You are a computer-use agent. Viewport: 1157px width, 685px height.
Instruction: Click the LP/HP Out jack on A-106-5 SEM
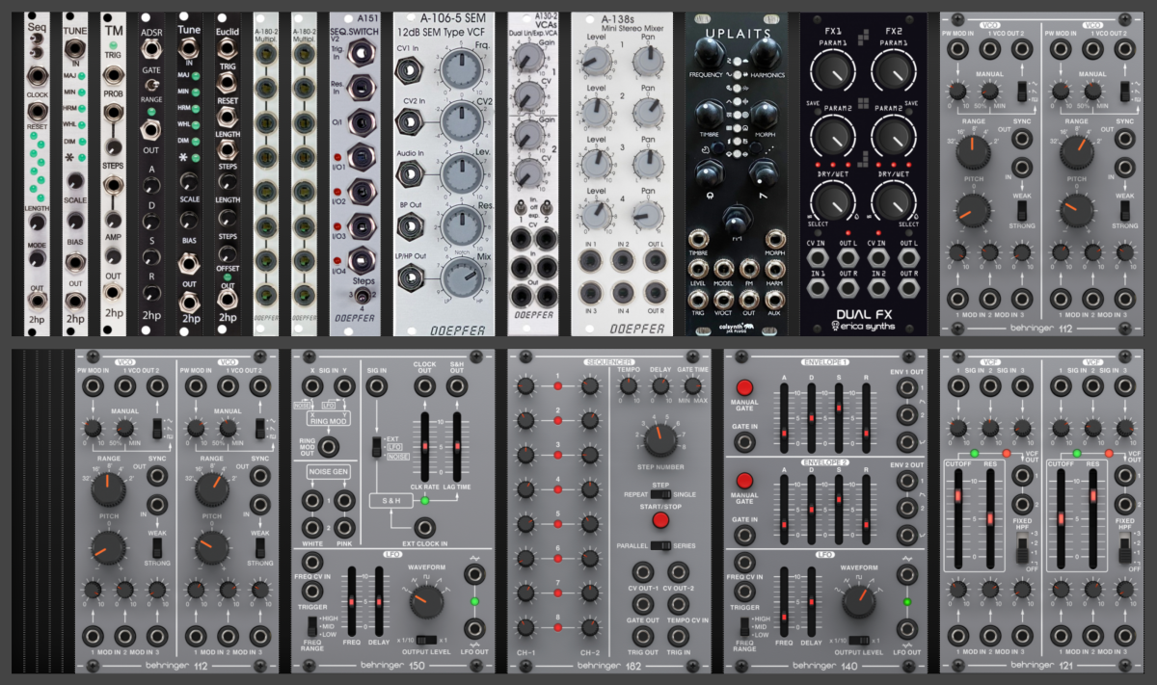[x=411, y=279]
